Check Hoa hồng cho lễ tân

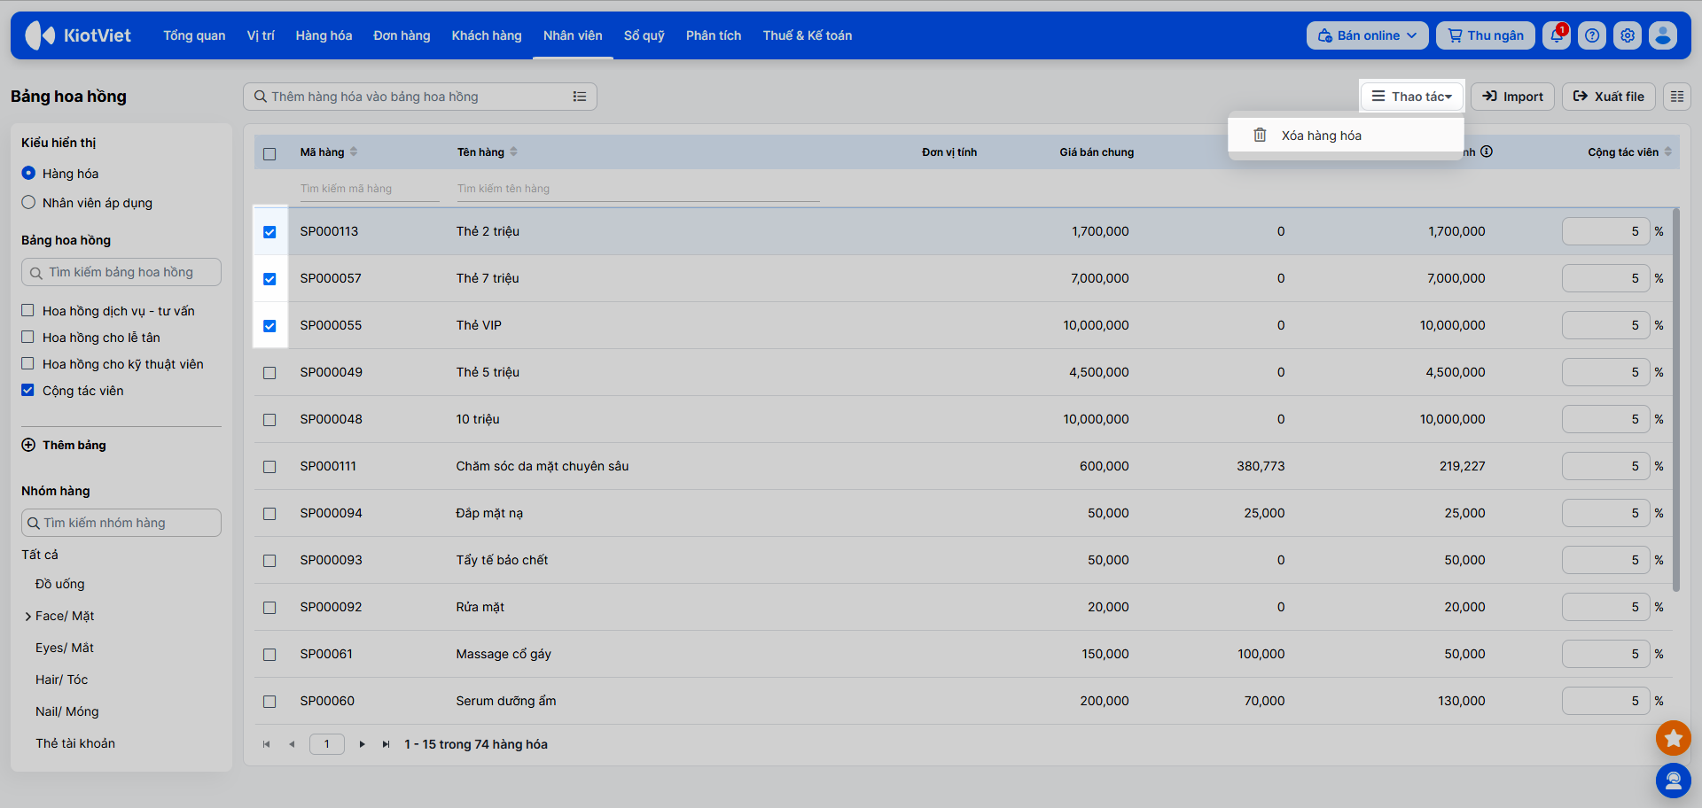click(27, 337)
